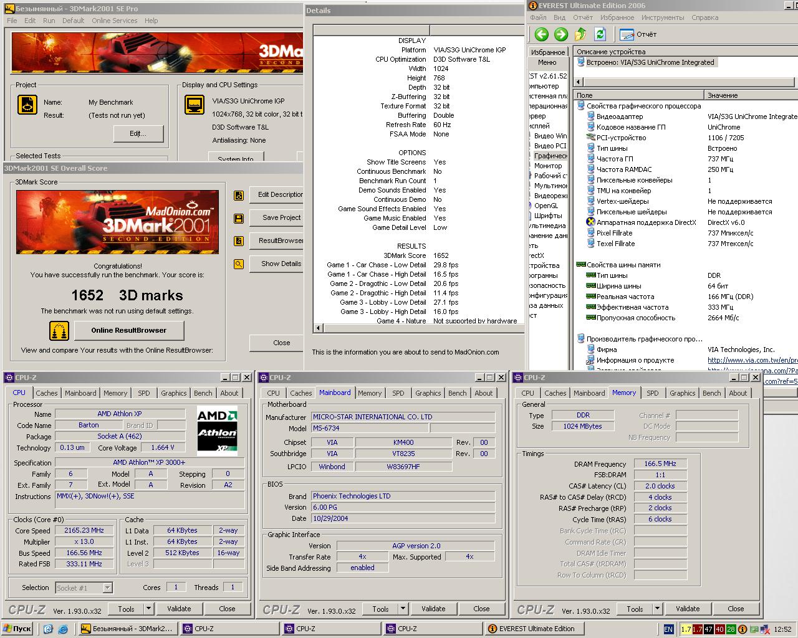The image size is (798, 638).
Task: Click the Edit Description button
Action: 278,194
